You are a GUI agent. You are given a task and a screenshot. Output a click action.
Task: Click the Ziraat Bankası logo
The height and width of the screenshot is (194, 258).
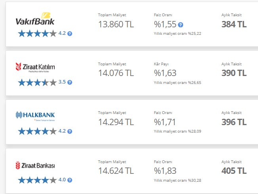(35, 165)
